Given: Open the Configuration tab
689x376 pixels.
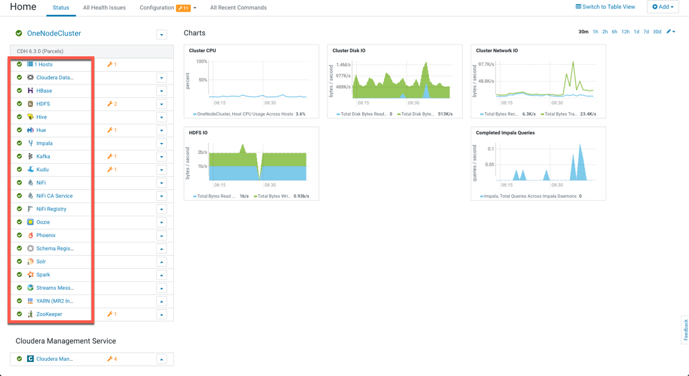Looking at the screenshot, I should pyautogui.click(x=168, y=8).
